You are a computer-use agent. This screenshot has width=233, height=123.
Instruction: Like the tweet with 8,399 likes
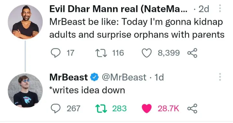tap(147, 53)
